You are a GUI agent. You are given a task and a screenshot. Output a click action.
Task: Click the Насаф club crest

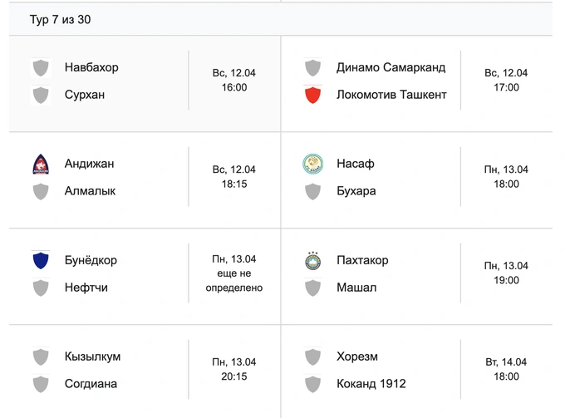click(312, 164)
